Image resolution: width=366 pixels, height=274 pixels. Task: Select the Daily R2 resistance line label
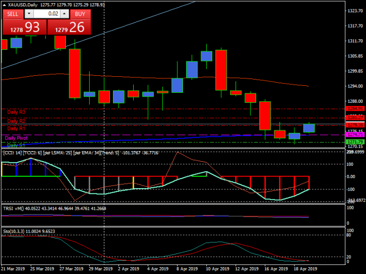click(16, 121)
